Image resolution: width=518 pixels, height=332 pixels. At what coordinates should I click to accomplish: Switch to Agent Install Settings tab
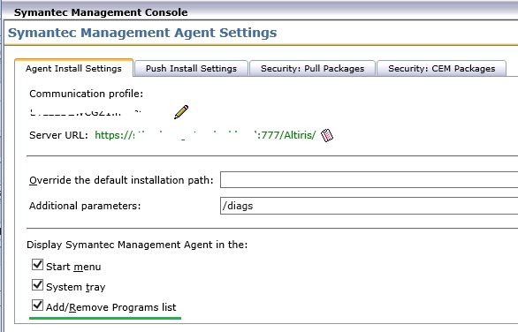click(73, 68)
